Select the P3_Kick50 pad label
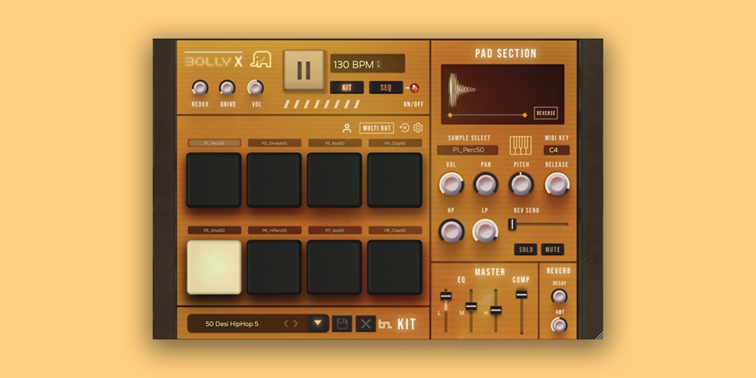Image resolution: width=756 pixels, height=378 pixels. coord(335,143)
